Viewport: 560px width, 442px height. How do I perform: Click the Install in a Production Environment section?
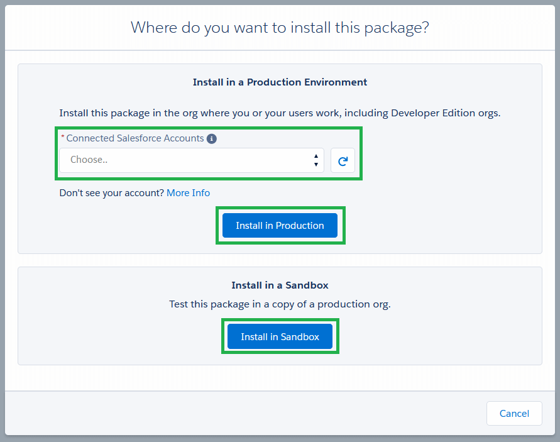pyautogui.click(x=279, y=82)
